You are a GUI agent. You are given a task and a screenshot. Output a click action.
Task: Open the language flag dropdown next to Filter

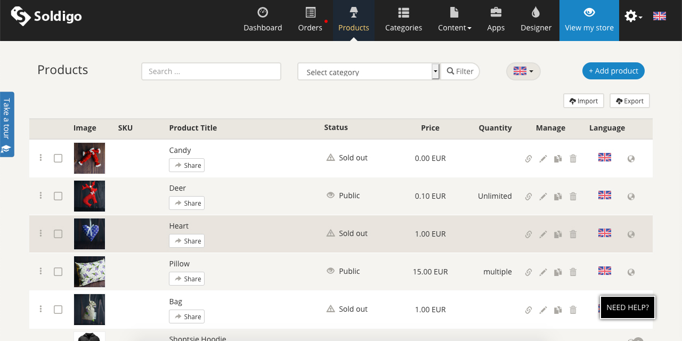click(x=523, y=71)
